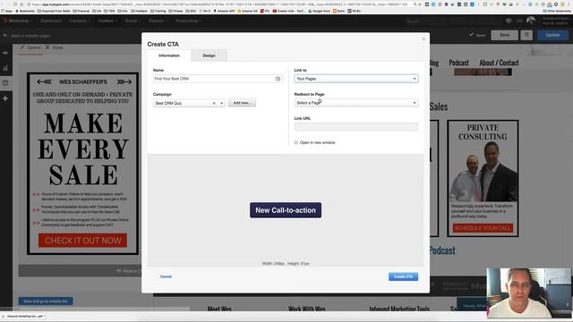
Task: Open the Redirect to Page dropdown
Action: 356,103
